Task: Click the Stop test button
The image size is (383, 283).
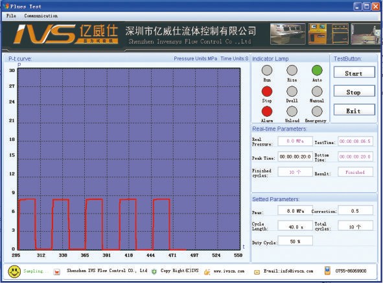Action: point(354,91)
